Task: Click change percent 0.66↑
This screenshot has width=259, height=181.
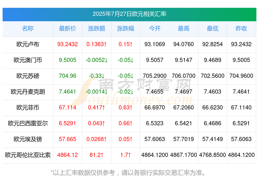Action: click(x=126, y=123)
